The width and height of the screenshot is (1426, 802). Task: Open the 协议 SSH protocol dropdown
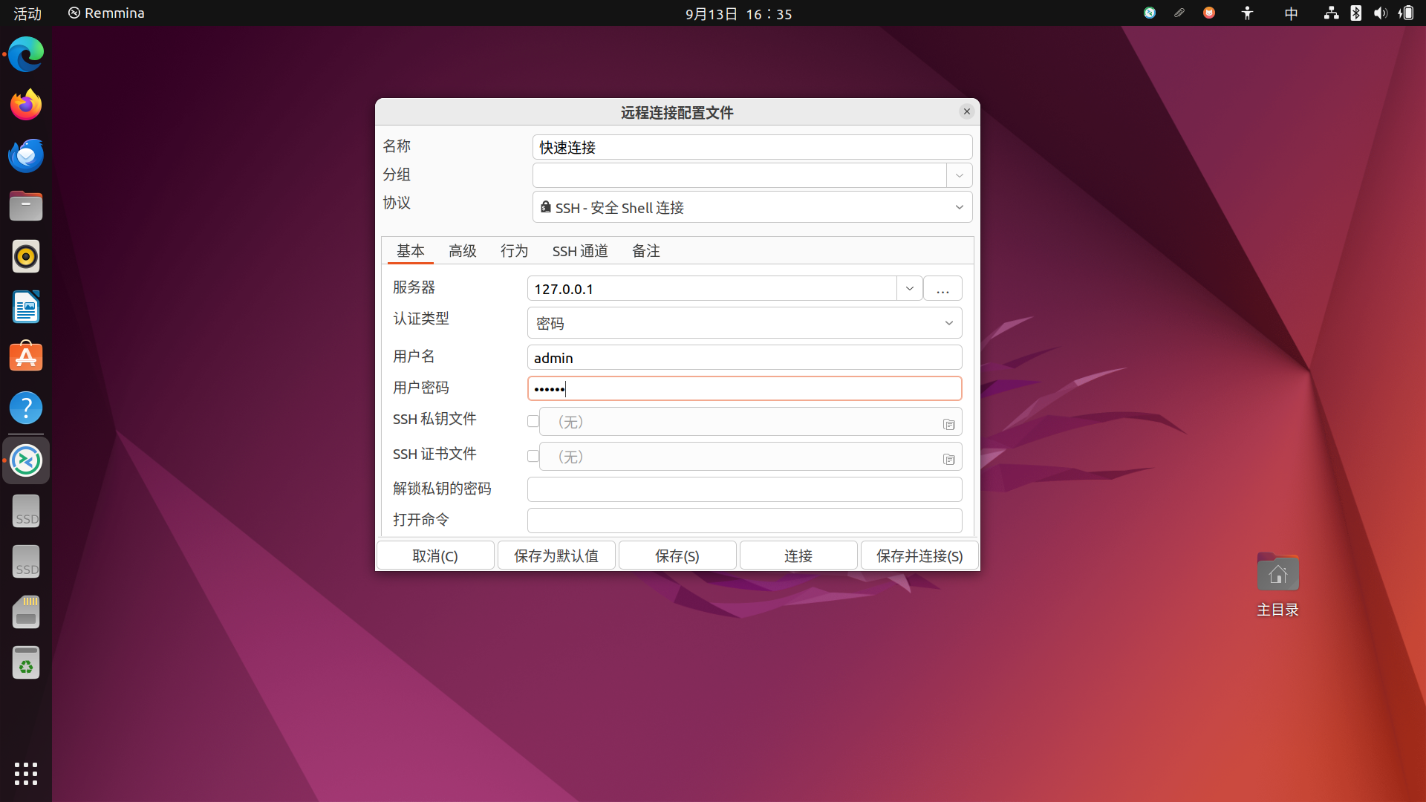(752, 207)
